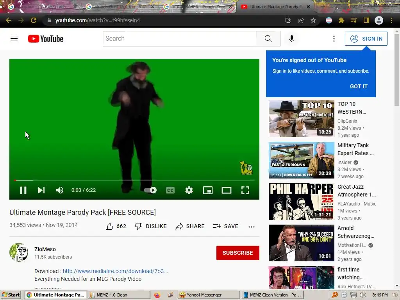Subscribe to ZioMeso channel
The width and height of the screenshot is (400, 300).
click(238, 253)
